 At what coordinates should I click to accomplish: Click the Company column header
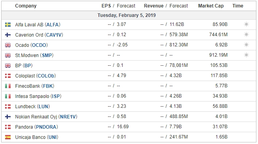[26, 6]
